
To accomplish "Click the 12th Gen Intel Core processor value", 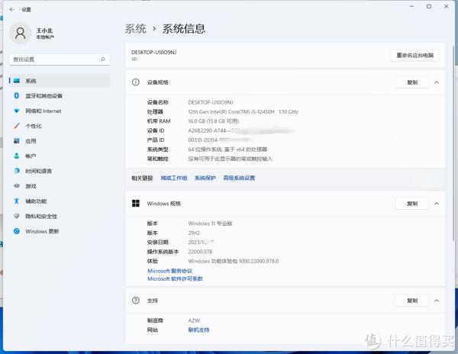I will [243, 112].
